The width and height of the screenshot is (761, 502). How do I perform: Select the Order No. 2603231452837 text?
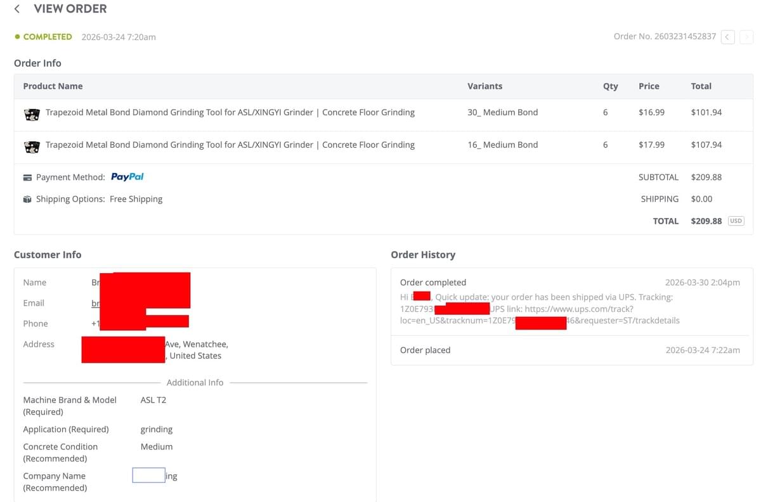pyautogui.click(x=665, y=36)
